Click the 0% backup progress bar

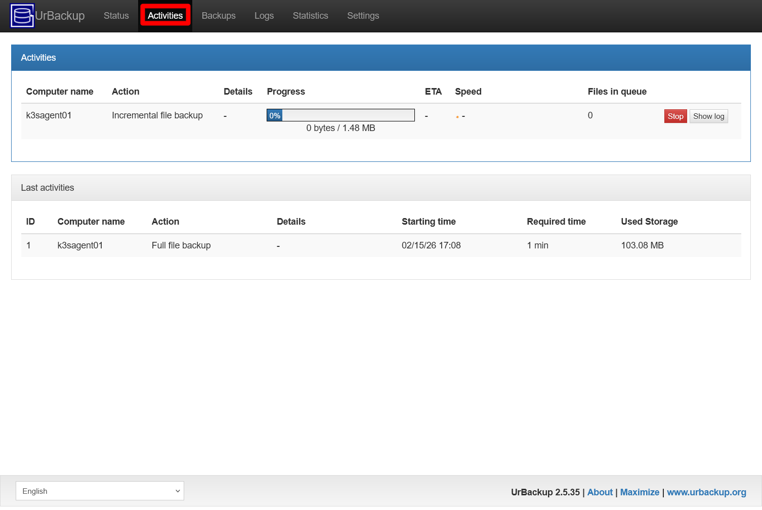point(341,115)
